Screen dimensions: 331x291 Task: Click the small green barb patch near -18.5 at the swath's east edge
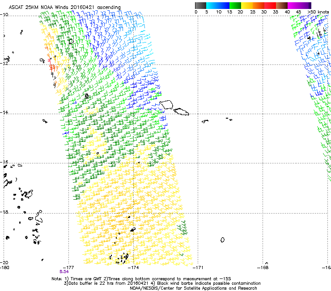(182, 227)
